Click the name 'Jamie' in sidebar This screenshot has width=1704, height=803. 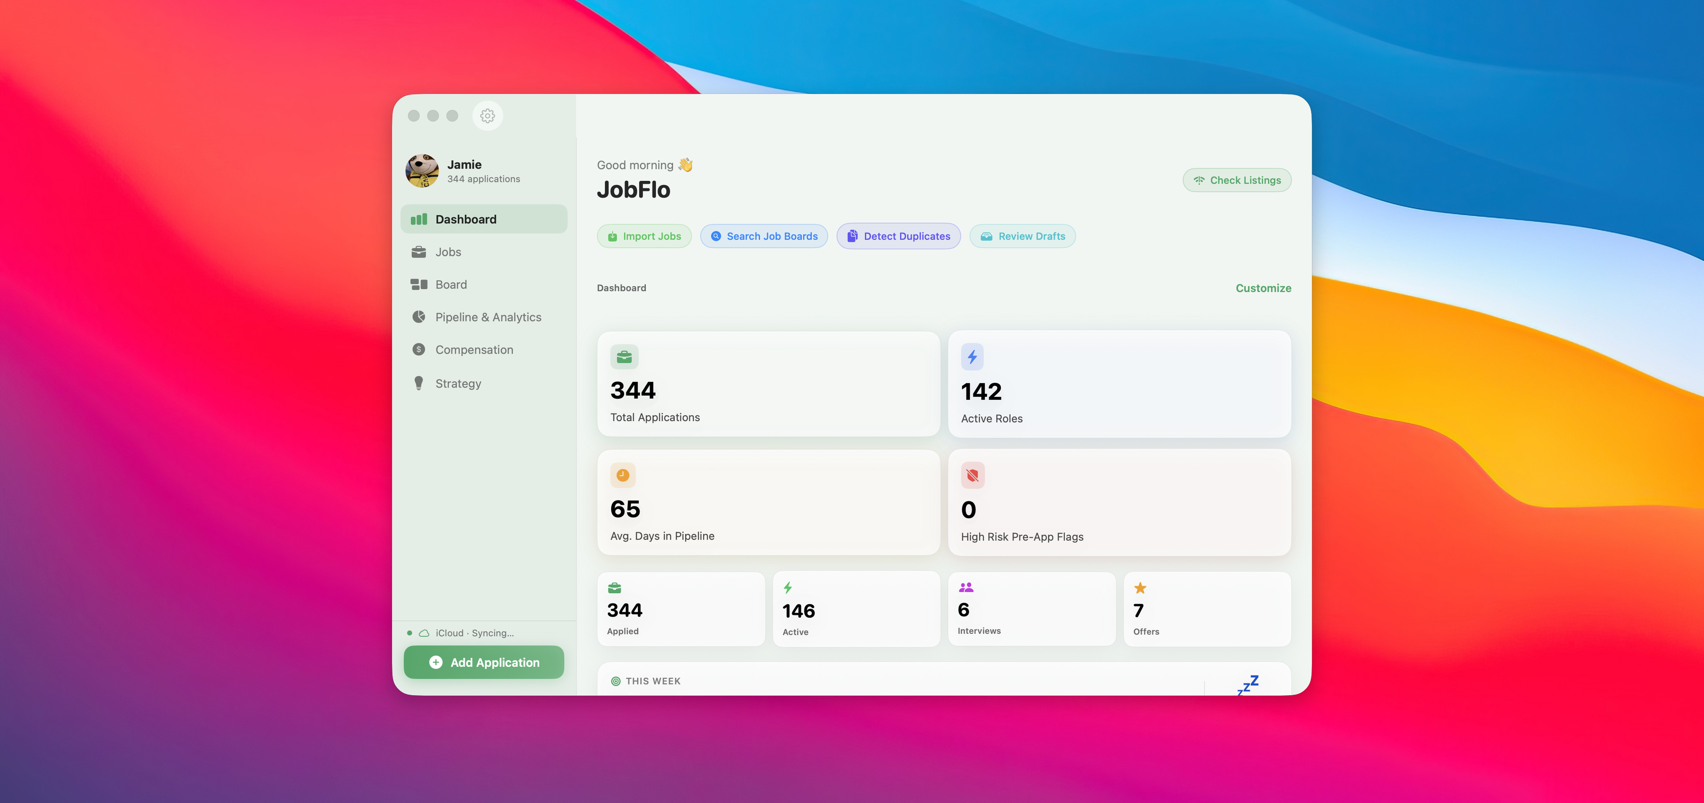(464, 164)
